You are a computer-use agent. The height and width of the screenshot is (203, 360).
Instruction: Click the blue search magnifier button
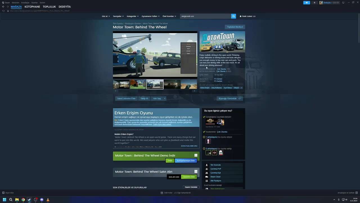[x=233, y=16]
